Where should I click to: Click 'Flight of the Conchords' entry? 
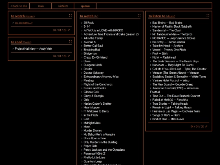(x=98, y=84)
